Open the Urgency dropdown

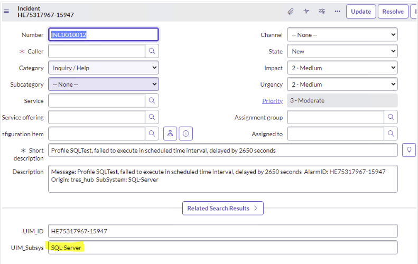(x=342, y=84)
